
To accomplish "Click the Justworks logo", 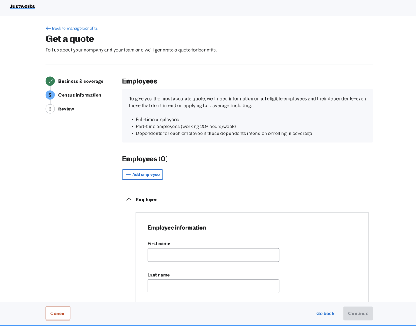I will [22, 7].
